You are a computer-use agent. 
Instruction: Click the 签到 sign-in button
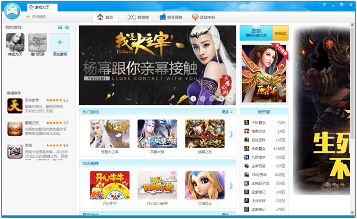click(x=256, y=33)
